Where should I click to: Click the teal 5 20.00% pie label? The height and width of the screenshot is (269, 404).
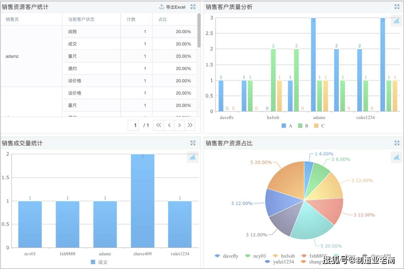pyautogui.click(x=331, y=246)
